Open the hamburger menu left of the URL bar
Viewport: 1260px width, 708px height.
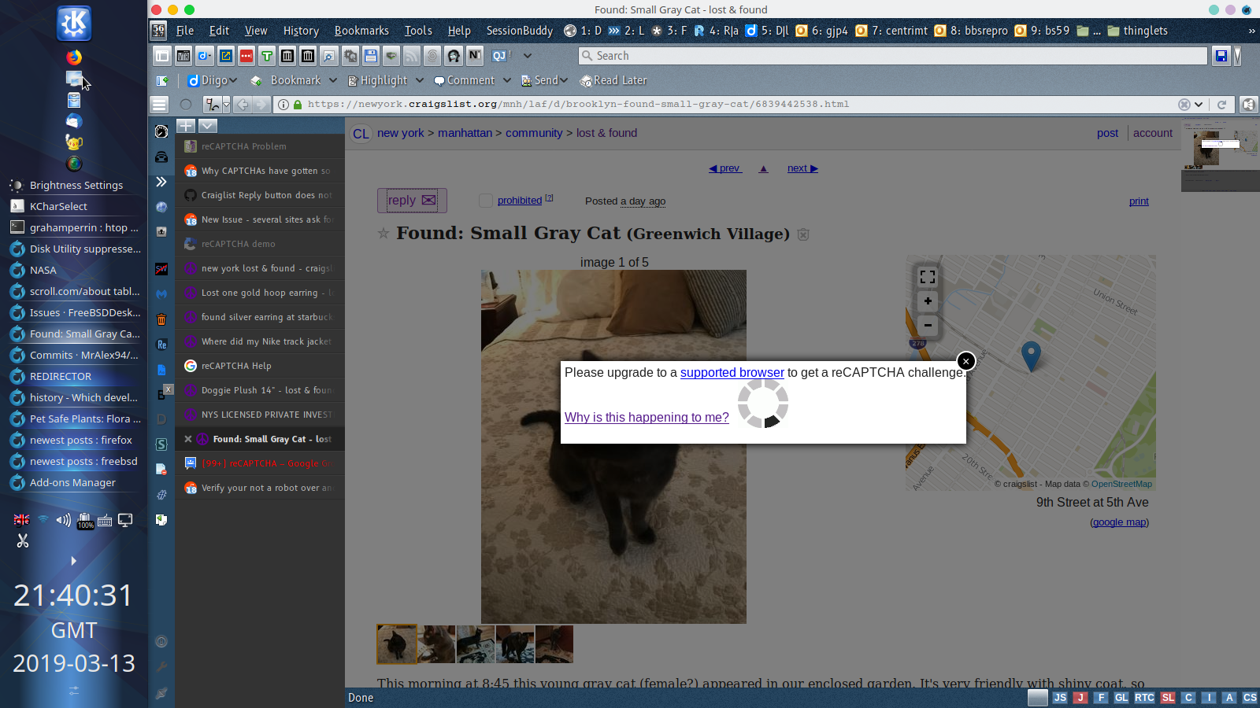(160, 105)
